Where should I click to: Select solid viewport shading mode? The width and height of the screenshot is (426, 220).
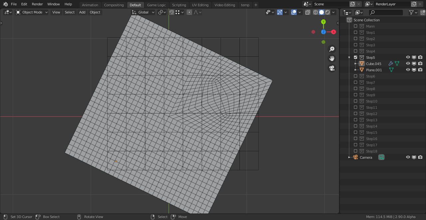(x=321, y=12)
